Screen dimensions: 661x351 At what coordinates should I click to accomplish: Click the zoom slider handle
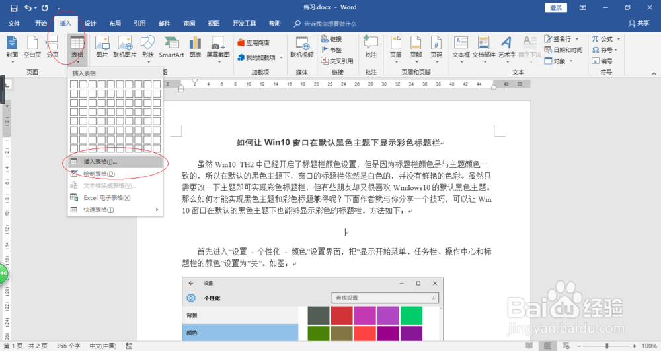coord(607,346)
